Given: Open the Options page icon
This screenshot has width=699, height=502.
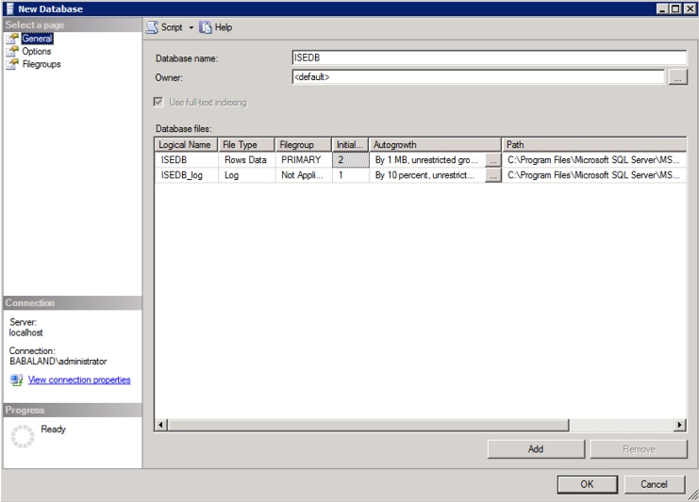Looking at the screenshot, I should (x=12, y=52).
